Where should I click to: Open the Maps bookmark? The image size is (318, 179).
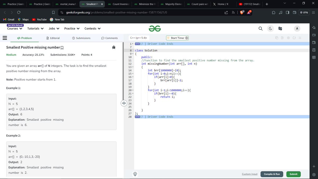23,20
